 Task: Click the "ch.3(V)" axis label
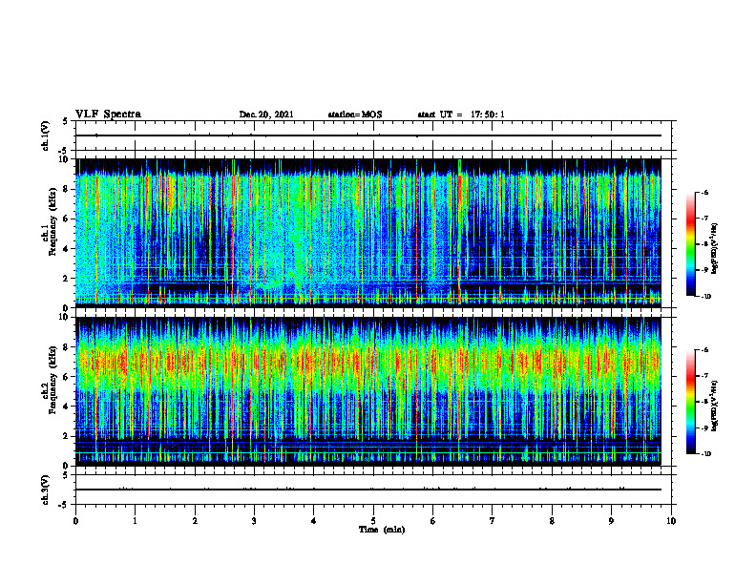pos(45,490)
